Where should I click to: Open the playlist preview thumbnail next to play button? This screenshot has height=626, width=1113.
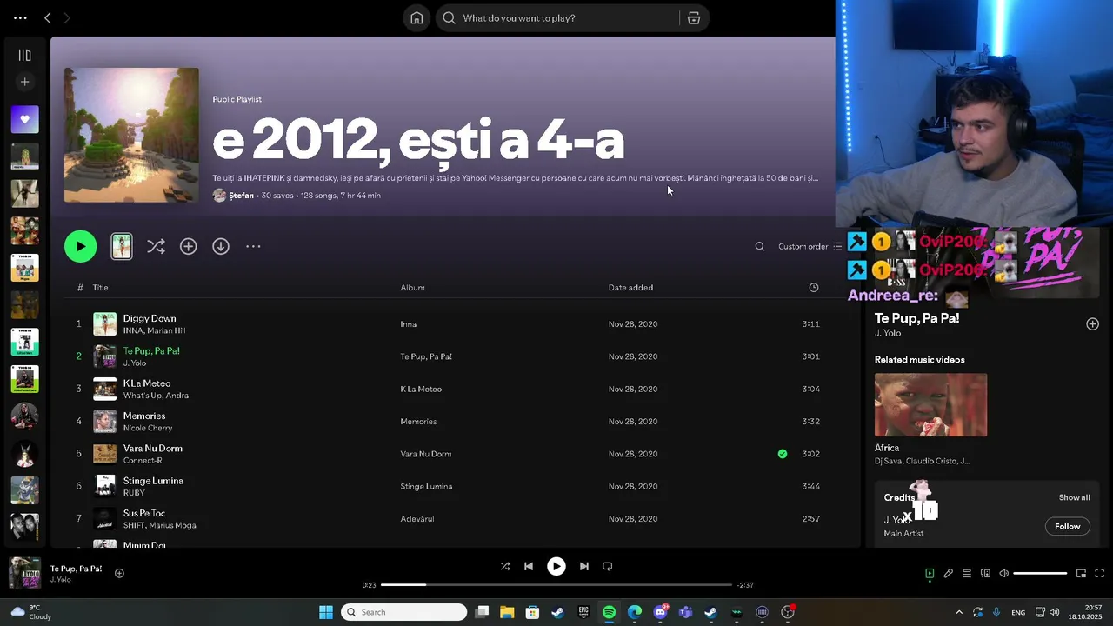(x=122, y=246)
